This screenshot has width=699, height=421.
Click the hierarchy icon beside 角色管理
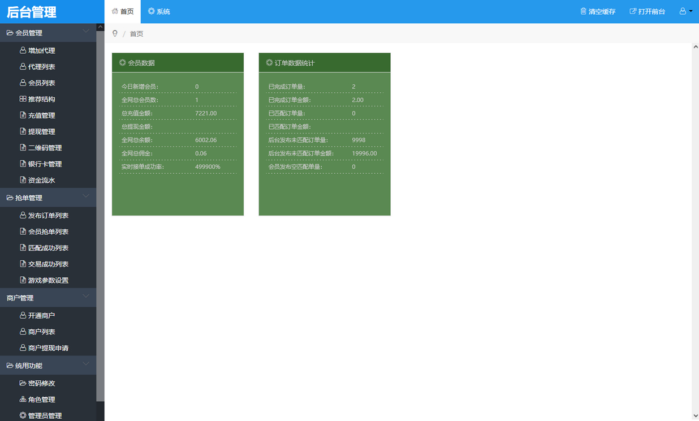click(x=23, y=399)
